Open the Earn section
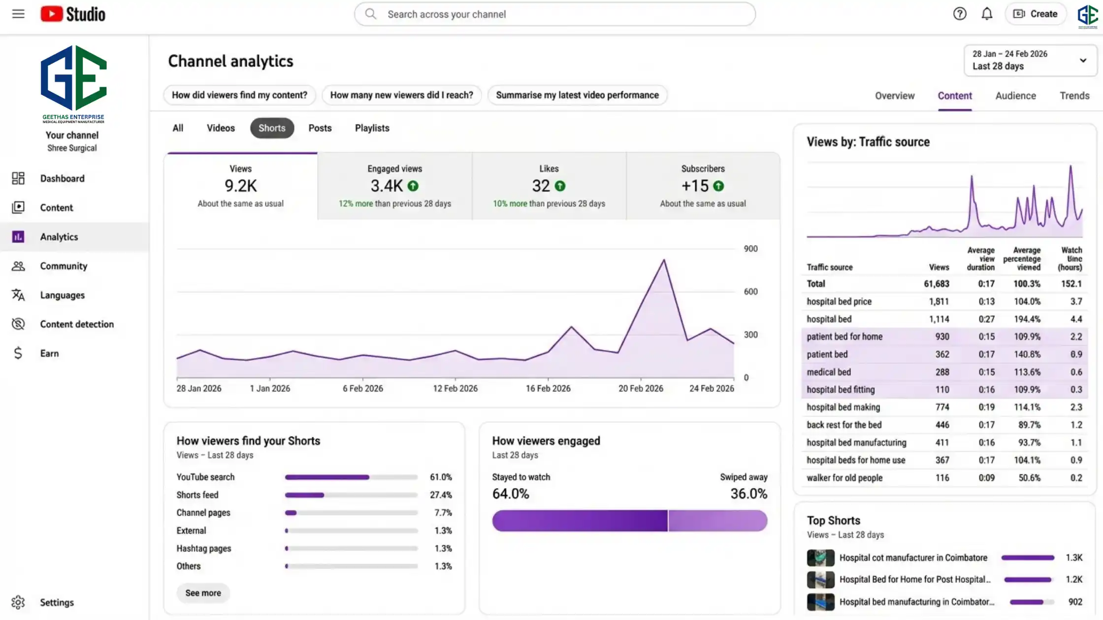Screen dimensions: 1103x620 49,353
